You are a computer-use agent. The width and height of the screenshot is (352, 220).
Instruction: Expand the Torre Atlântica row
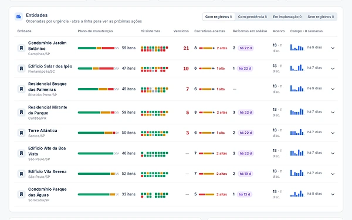tap(333, 133)
